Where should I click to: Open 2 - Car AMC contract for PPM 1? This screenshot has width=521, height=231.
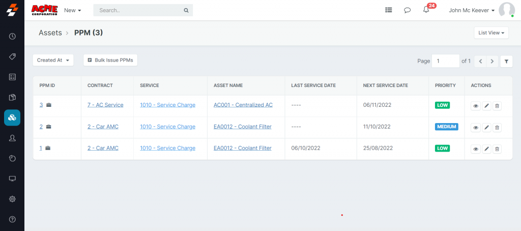[x=103, y=148]
